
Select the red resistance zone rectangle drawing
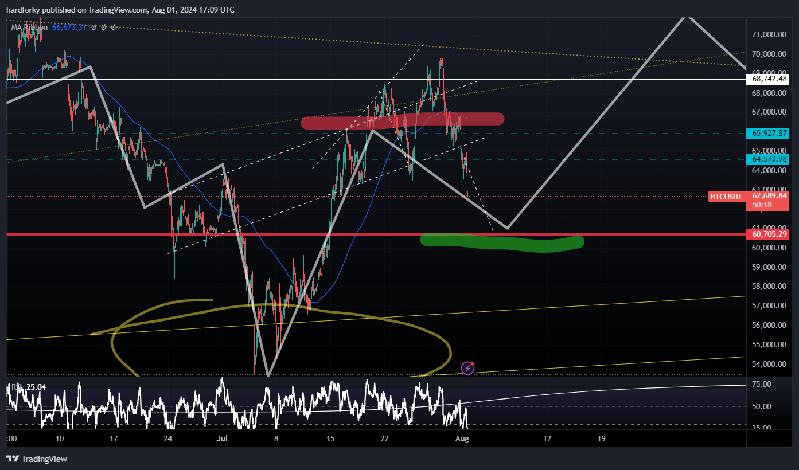click(403, 120)
